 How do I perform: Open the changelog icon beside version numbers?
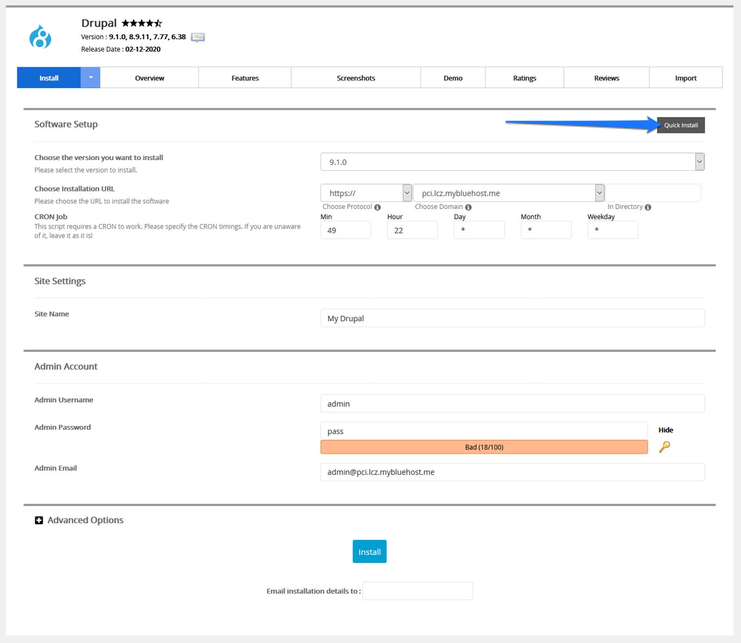tap(198, 37)
